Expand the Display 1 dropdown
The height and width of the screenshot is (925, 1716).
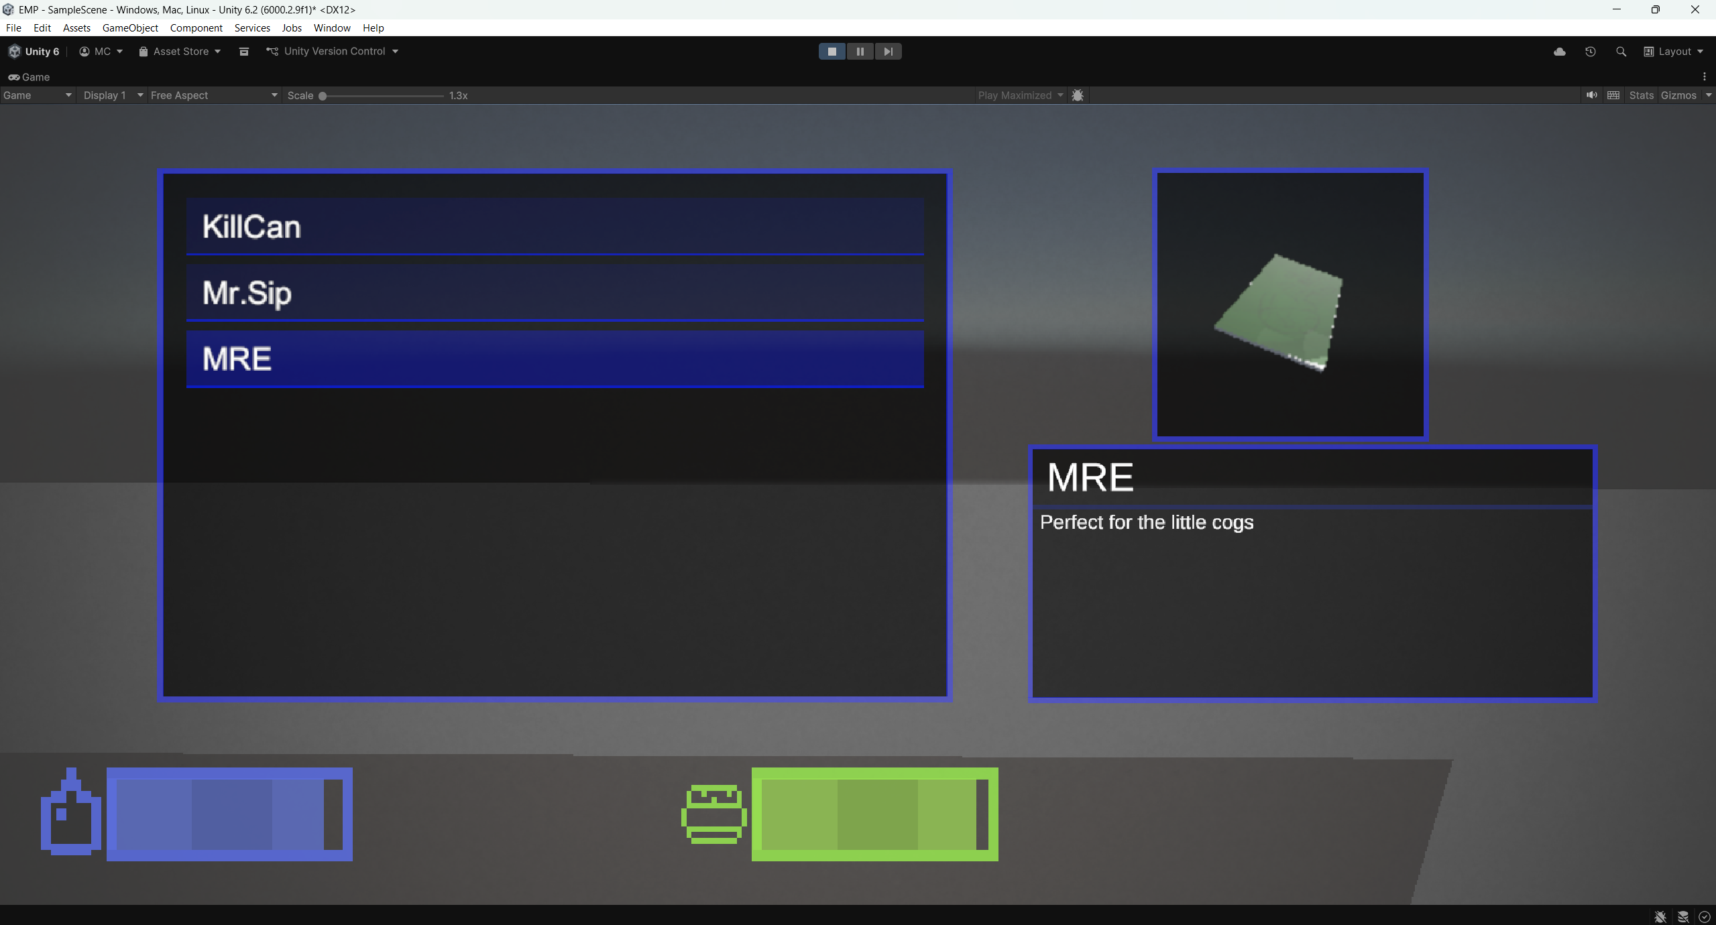pyautogui.click(x=112, y=95)
